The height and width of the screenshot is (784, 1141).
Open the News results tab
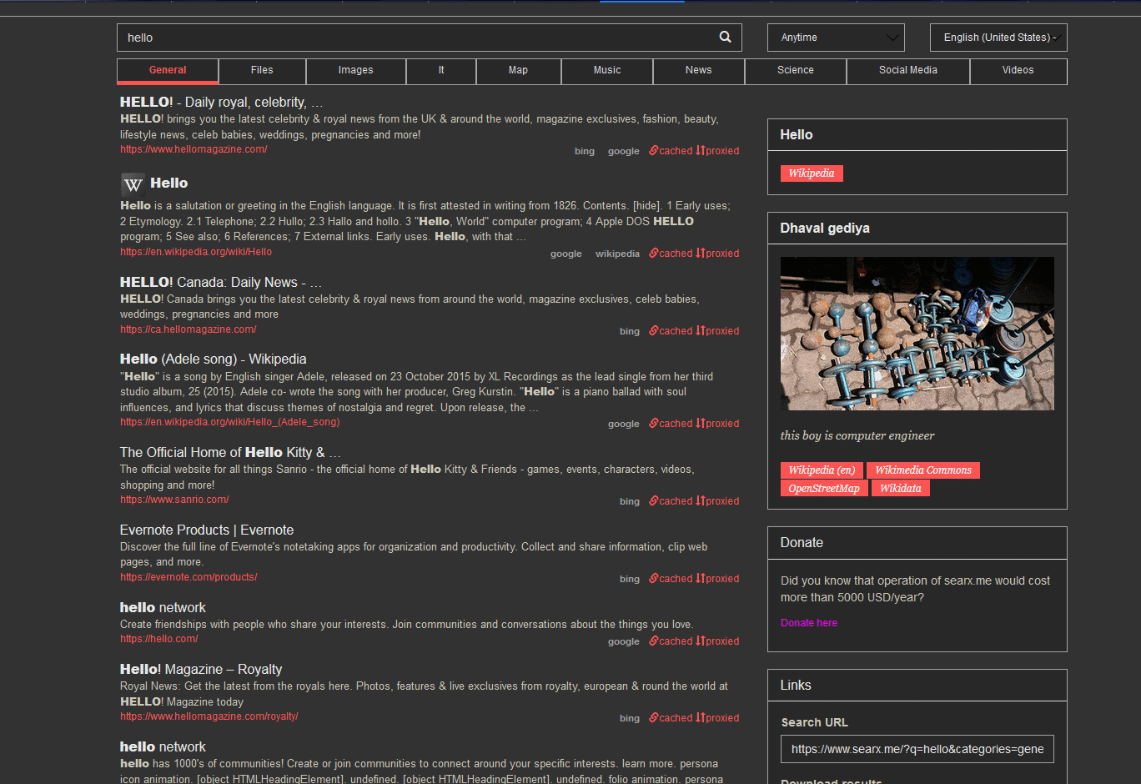point(698,71)
